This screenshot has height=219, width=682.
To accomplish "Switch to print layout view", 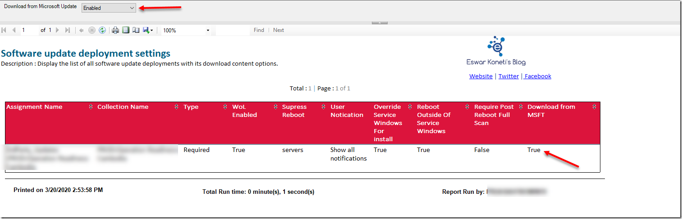I will (x=126, y=30).
